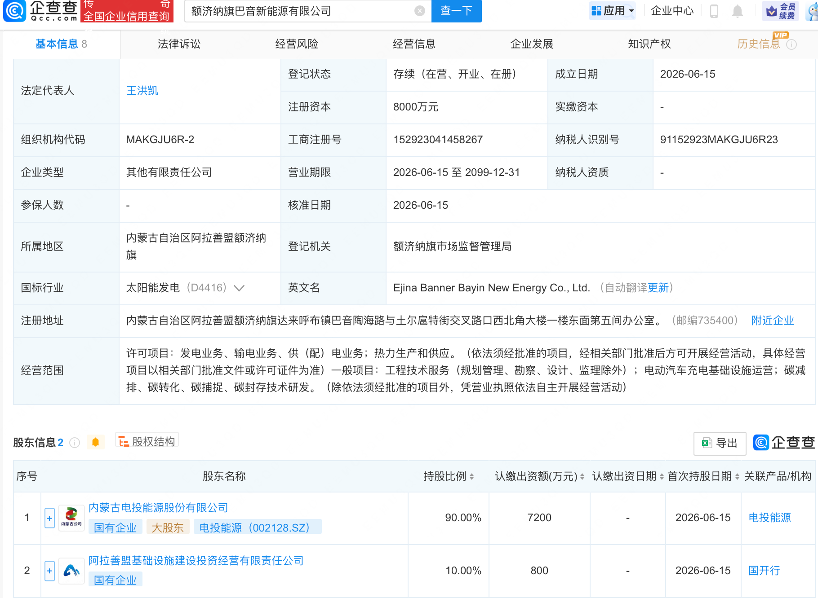Viewport: 818px width, 598px height.
Task: Click 国有企业 tag under 阿拉善盟基础设施
Action: 115,580
